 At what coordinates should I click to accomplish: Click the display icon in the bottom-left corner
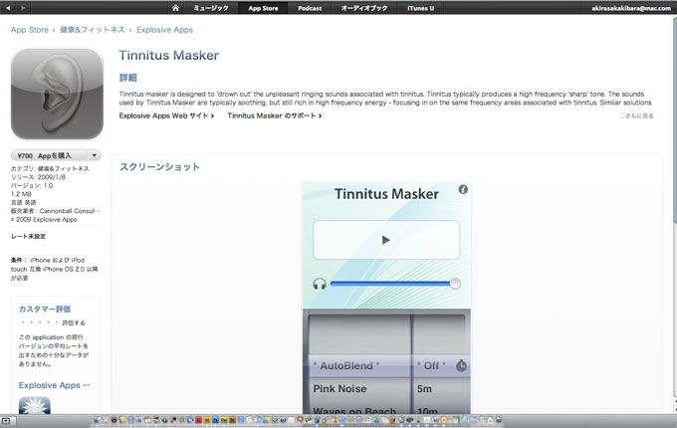(x=8, y=421)
